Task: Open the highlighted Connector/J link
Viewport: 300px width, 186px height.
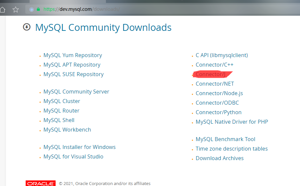Action: [211, 74]
